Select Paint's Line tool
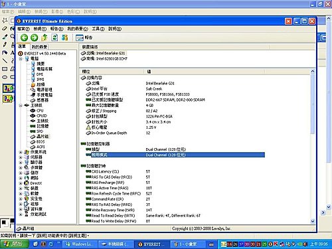Image resolution: width=332 pixels, height=249 pixels. click(5, 60)
